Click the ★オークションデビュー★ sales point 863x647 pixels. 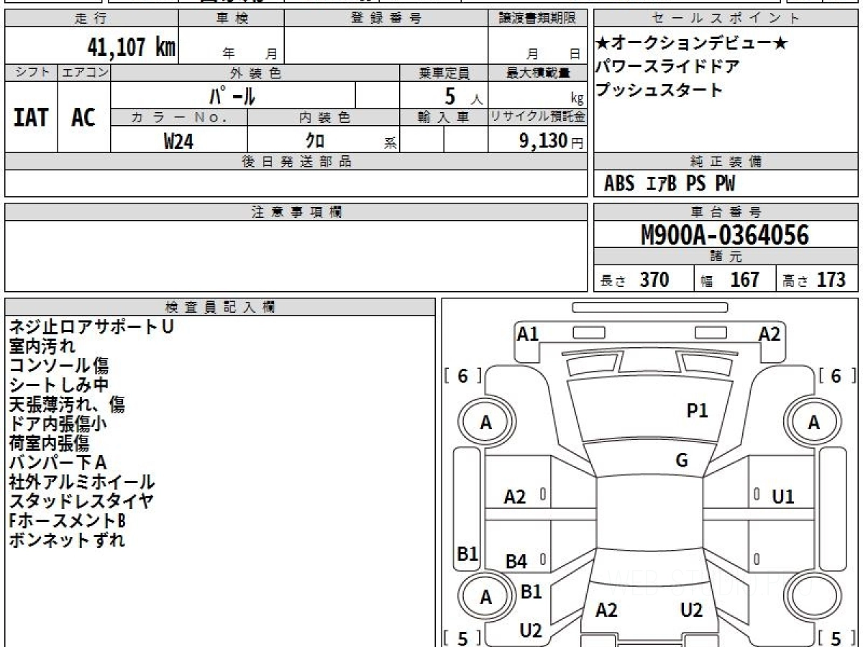[x=691, y=44]
